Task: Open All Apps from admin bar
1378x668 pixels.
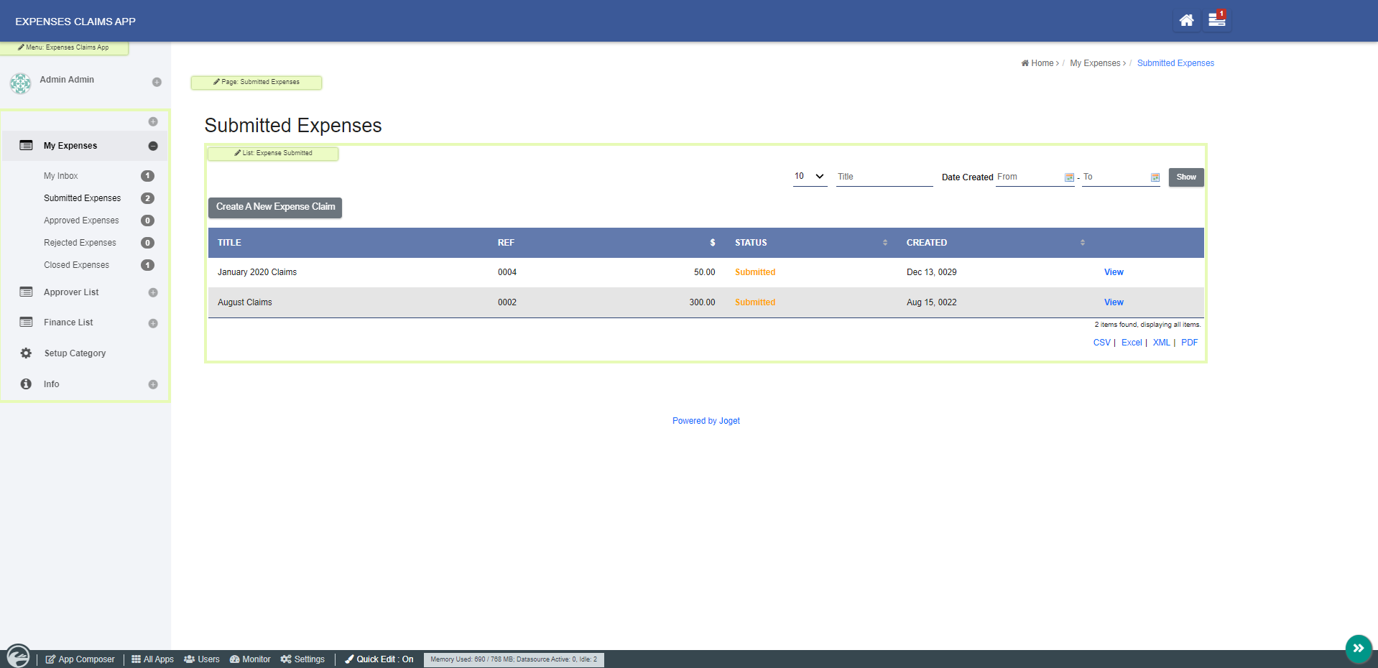Action: (152, 659)
